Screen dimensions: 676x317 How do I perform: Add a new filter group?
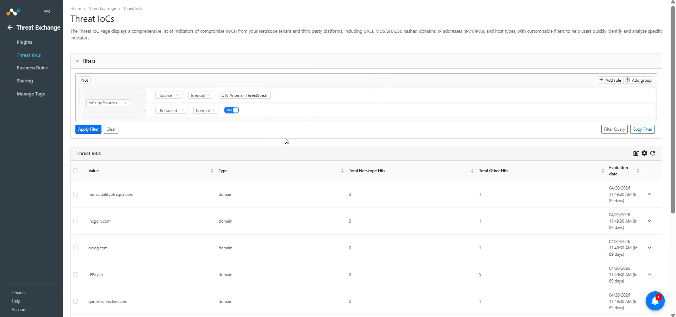pyautogui.click(x=639, y=80)
